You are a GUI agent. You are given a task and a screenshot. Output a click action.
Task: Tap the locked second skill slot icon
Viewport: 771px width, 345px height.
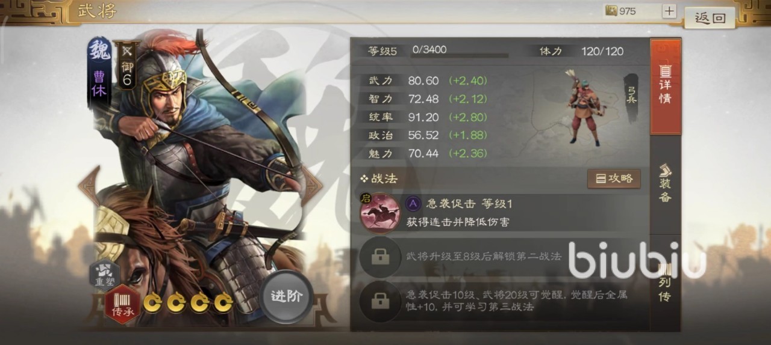379,257
